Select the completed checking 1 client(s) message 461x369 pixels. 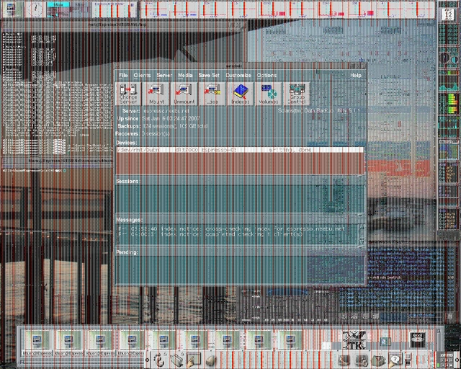(210, 234)
